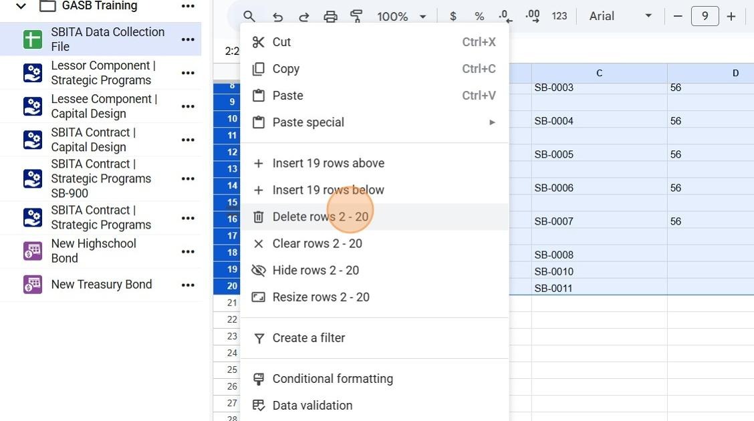Open options for New Treasury Bond
The height and width of the screenshot is (421, 754).
coord(188,285)
